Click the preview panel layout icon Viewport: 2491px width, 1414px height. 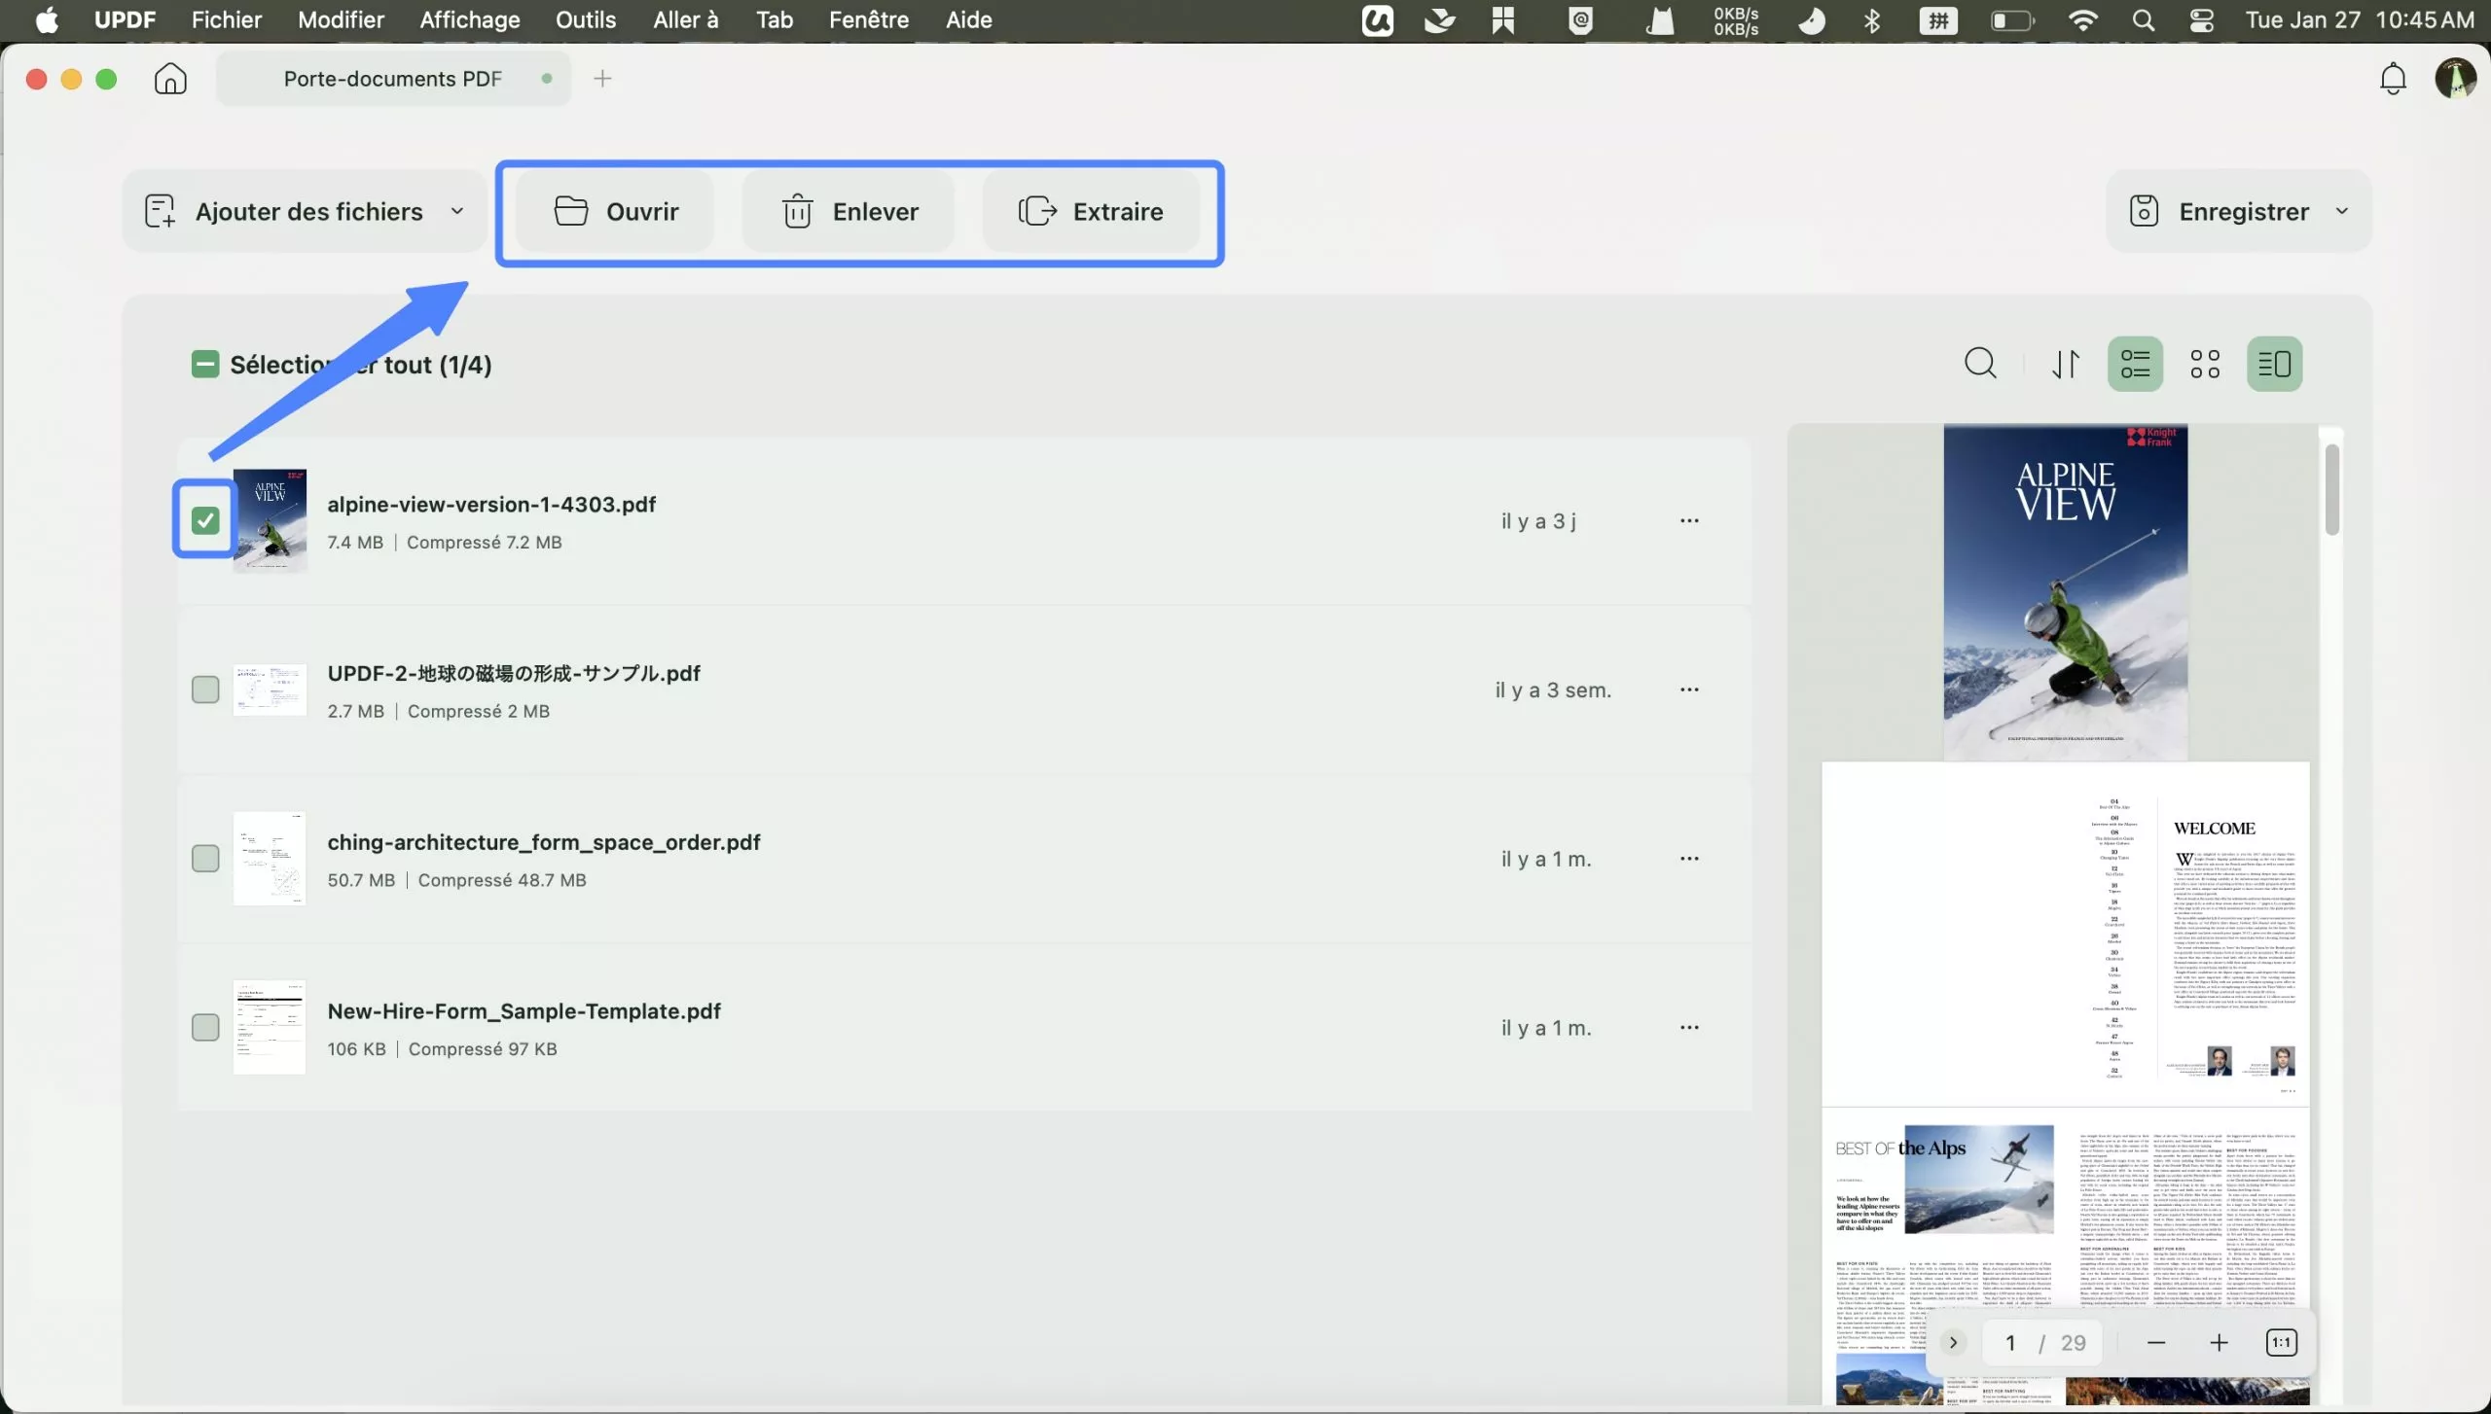(2275, 363)
